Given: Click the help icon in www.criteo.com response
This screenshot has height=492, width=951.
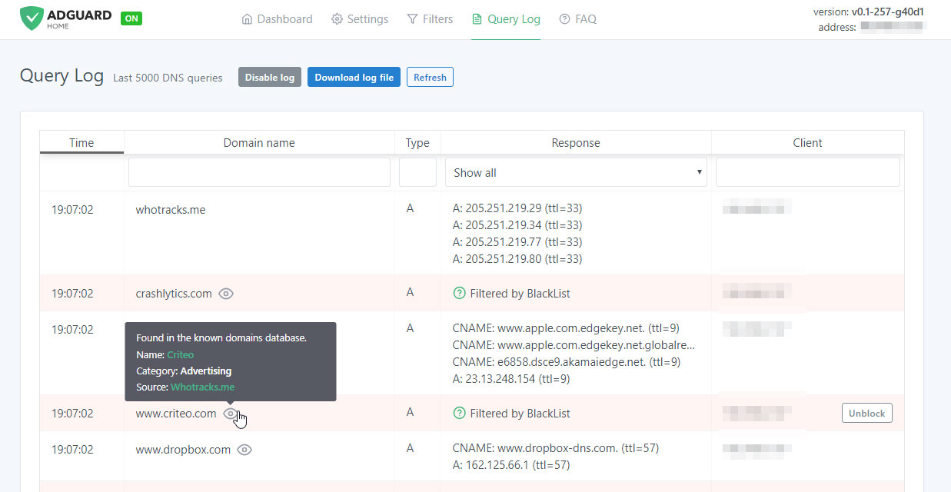Looking at the screenshot, I should coord(460,414).
